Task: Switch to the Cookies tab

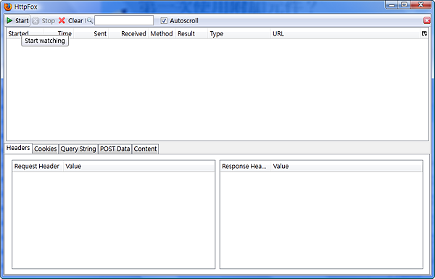Action: (46, 149)
